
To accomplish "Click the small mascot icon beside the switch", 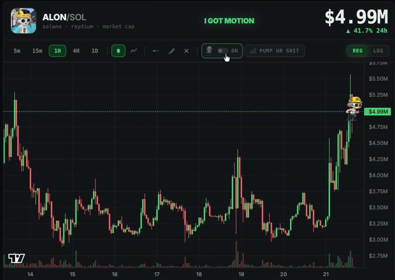I will tap(209, 51).
